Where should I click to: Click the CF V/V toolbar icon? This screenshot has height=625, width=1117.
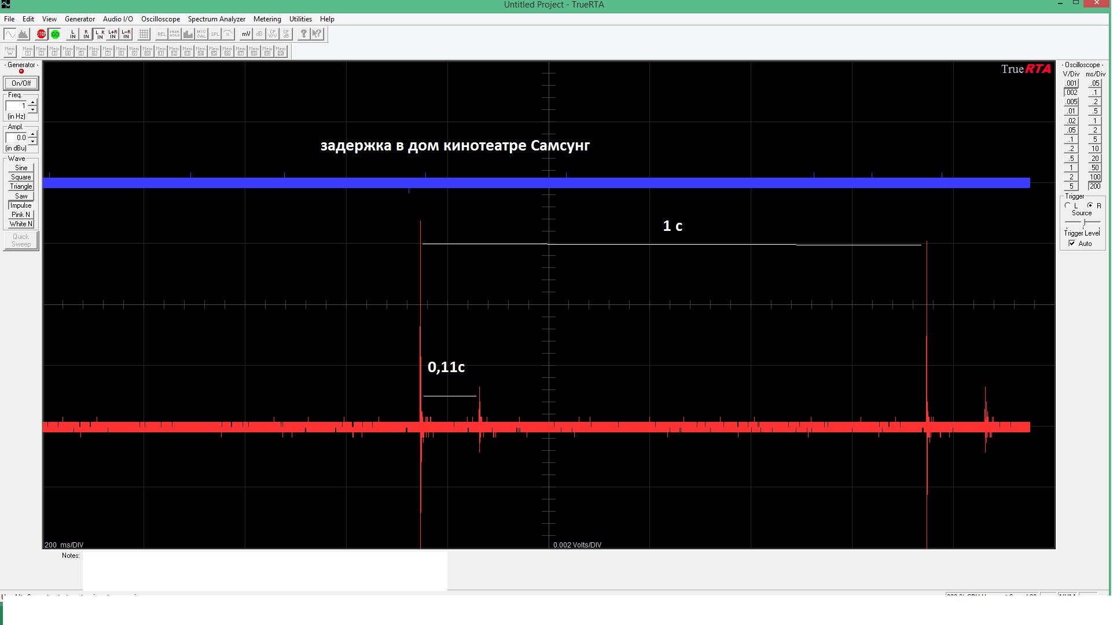point(273,34)
